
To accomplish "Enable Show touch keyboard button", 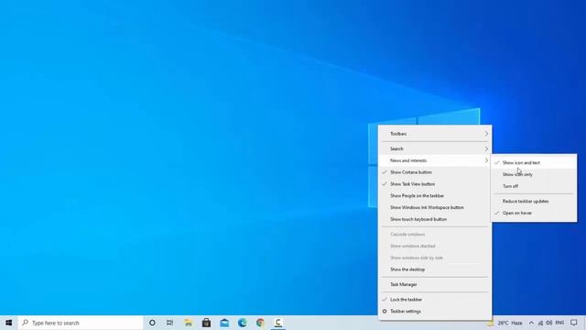I will (x=435, y=219).
